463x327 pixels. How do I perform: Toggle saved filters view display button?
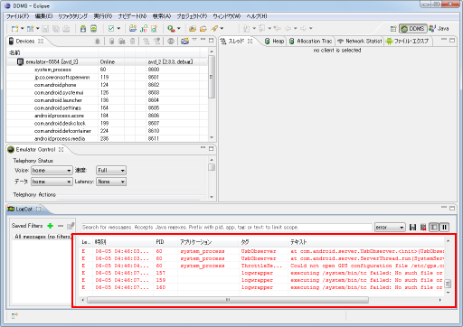click(434, 227)
